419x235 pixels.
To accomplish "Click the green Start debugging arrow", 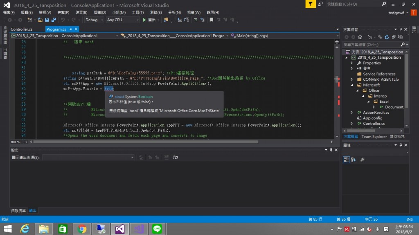I will 144,20.
